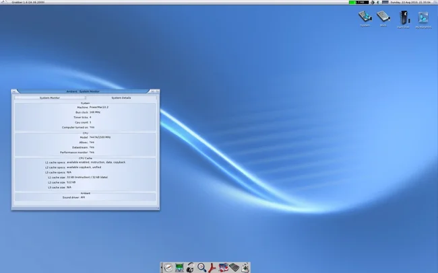Open the calculator app in dock
The image size is (438, 273).
coord(234,267)
